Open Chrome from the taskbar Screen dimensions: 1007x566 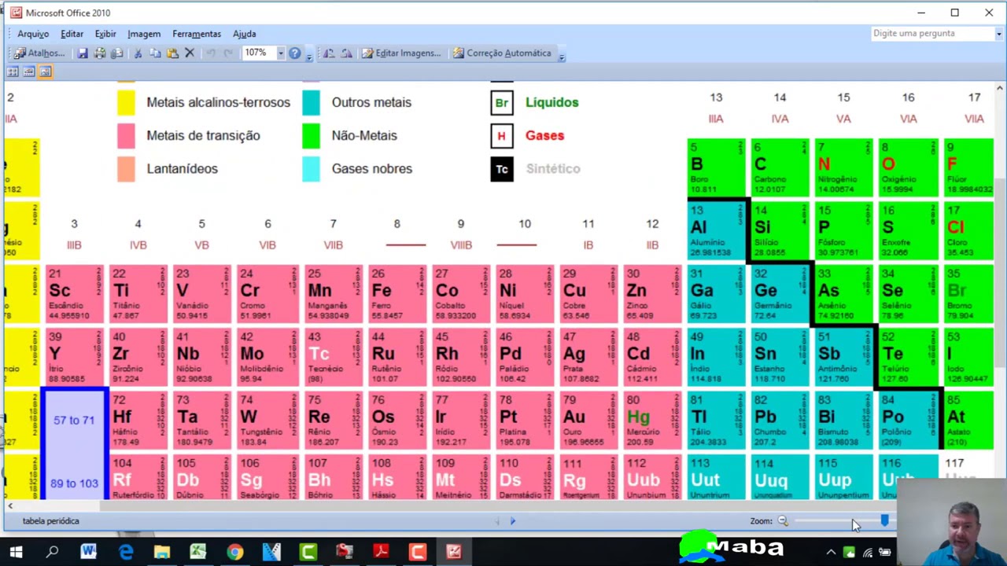tap(234, 552)
